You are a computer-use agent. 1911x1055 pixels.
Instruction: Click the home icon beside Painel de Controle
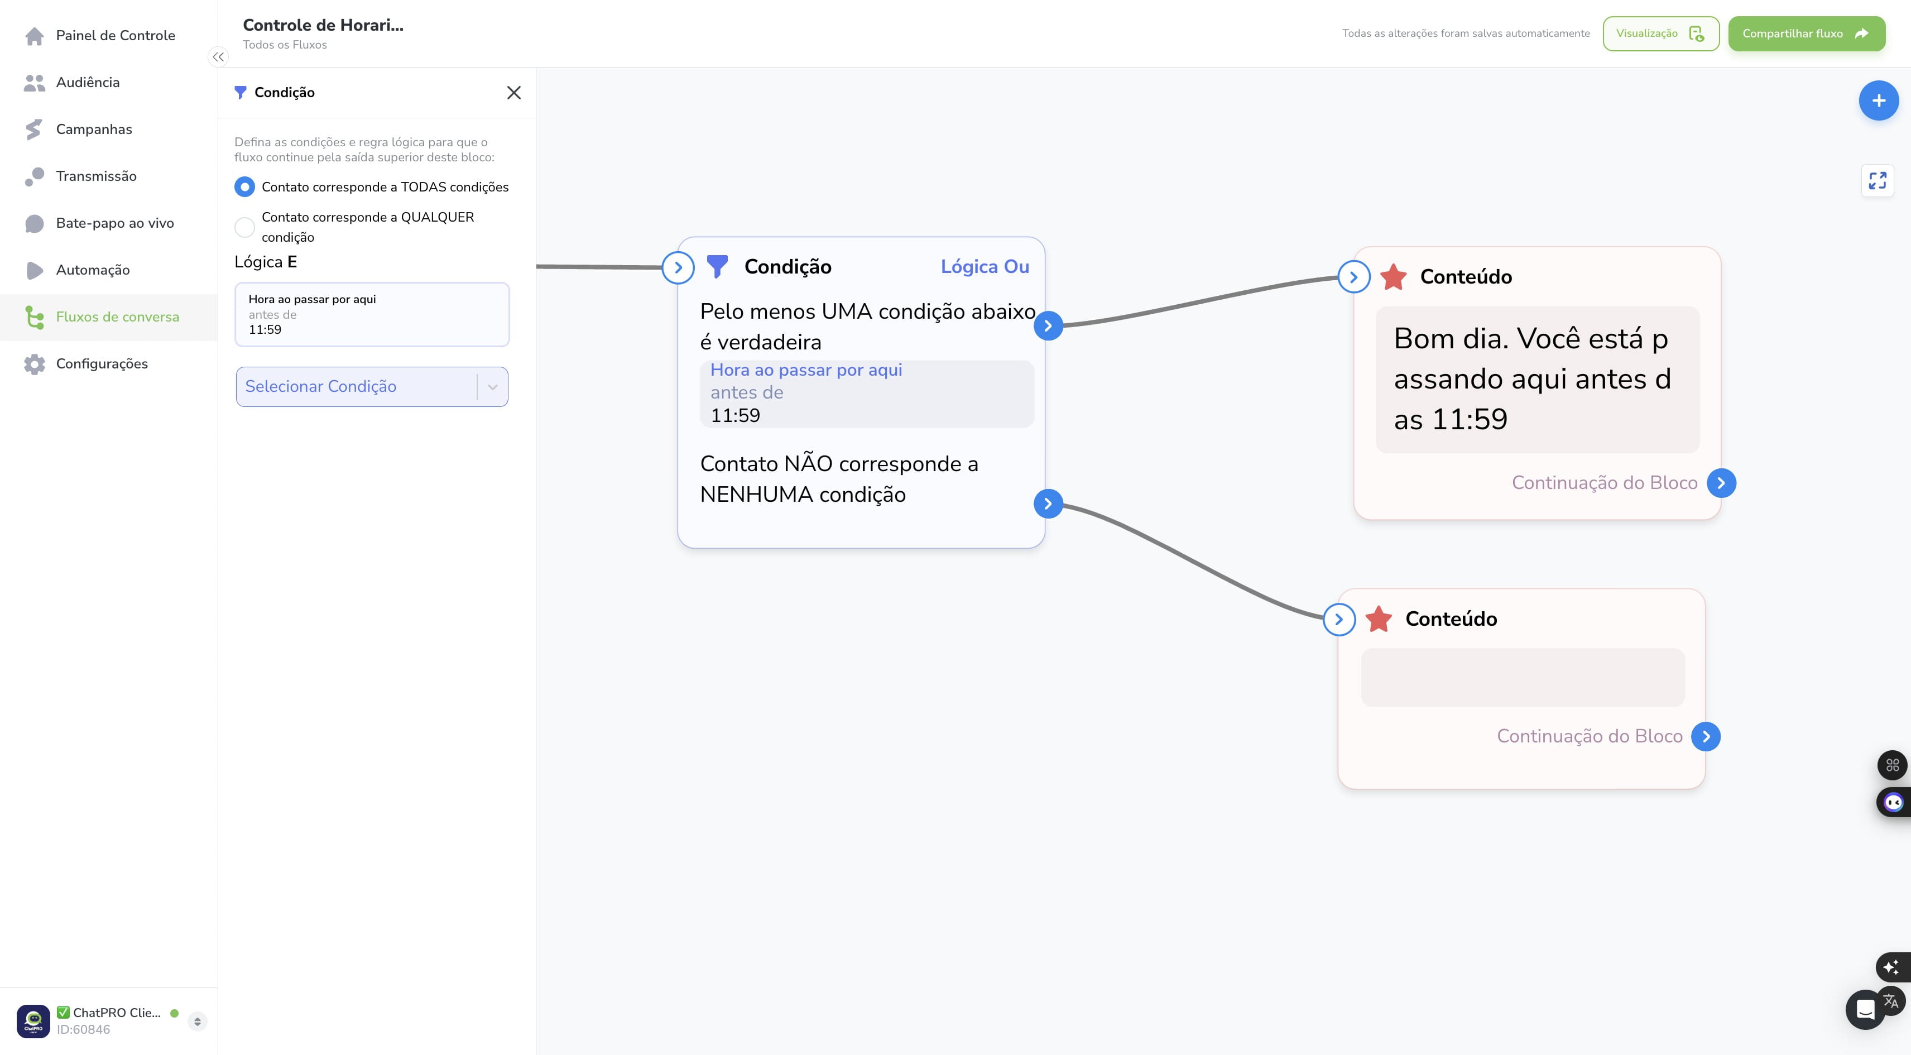pyautogui.click(x=34, y=36)
